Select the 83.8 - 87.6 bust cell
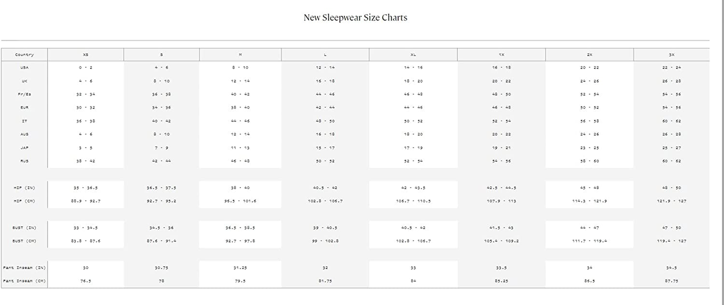Viewport: 724px width, 305px height. (86, 241)
